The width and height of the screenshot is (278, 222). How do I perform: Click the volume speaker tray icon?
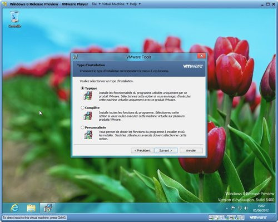coord(246,208)
